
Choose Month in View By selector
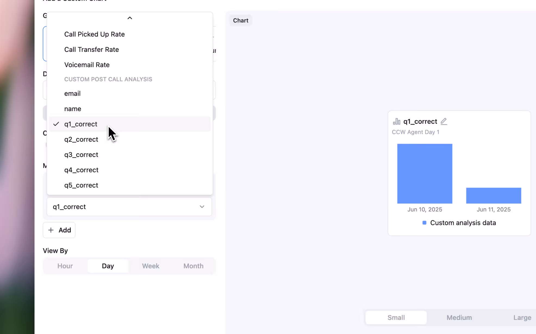[x=193, y=266]
